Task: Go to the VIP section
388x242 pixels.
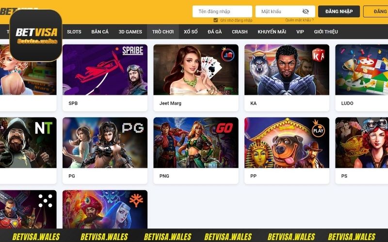Action: (x=300, y=31)
